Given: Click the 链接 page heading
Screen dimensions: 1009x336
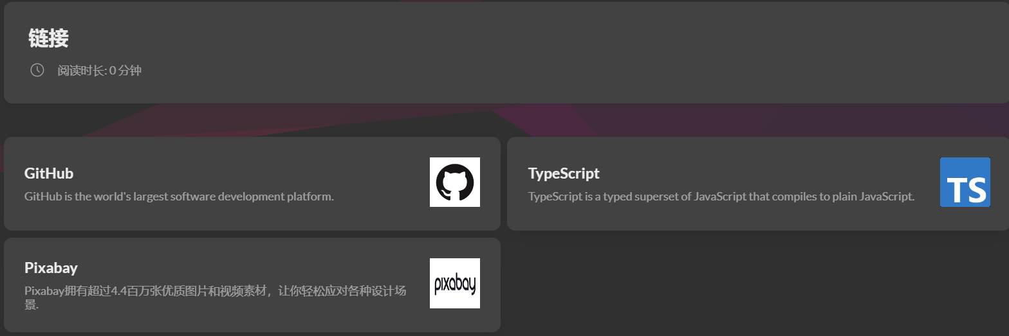Looking at the screenshot, I should pos(48,39).
